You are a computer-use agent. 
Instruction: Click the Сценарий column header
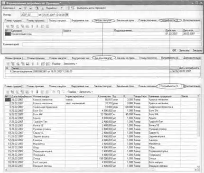click(x=37, y=31)
